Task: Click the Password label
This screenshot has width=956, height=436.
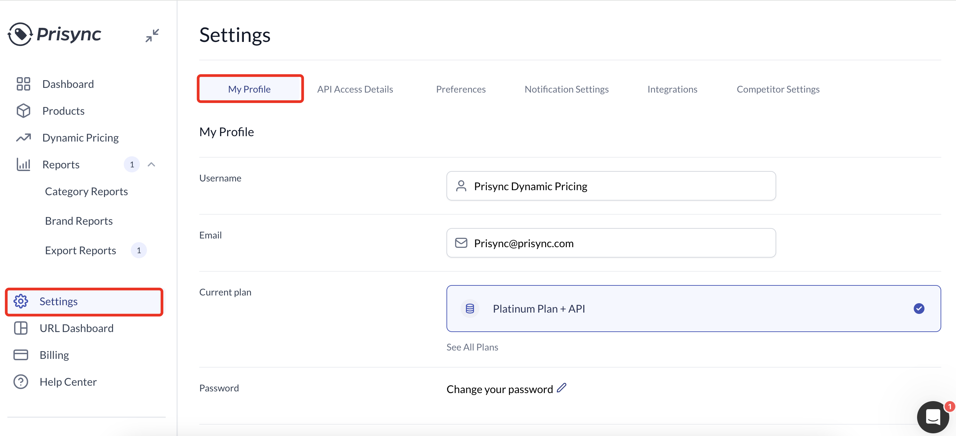Action: pos(219,388)
